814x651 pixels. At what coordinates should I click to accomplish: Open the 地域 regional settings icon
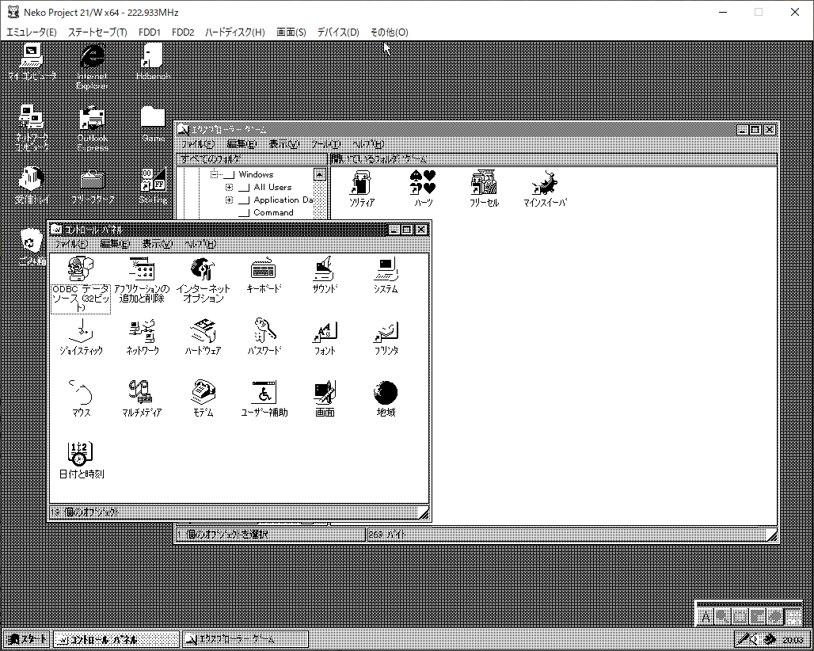click(386, 399)
